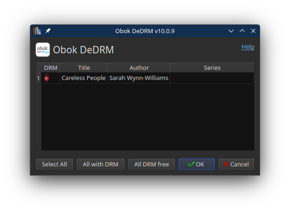Click the calibre books icon in title bar
The height and width of the screenshot is (211, 290).
37,31
